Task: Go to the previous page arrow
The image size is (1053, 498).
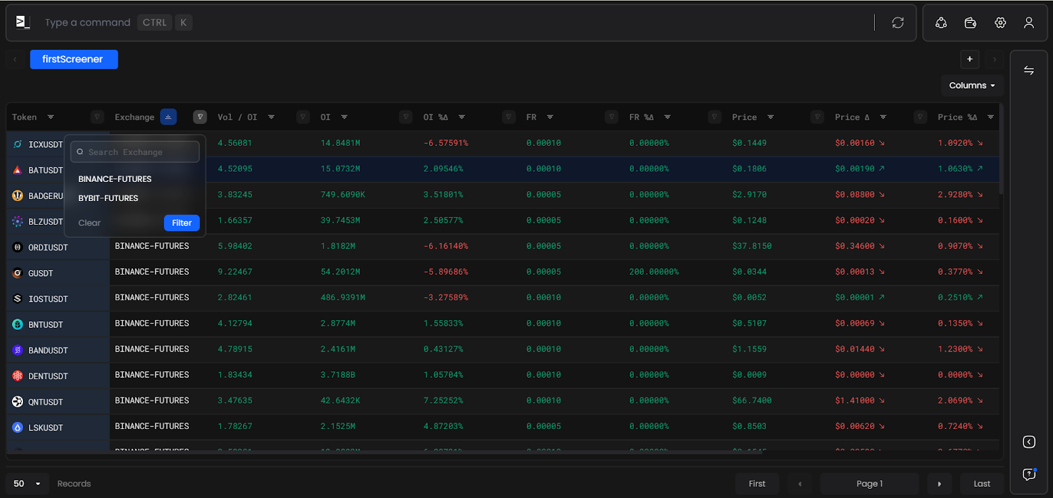Action: [800, 484]
